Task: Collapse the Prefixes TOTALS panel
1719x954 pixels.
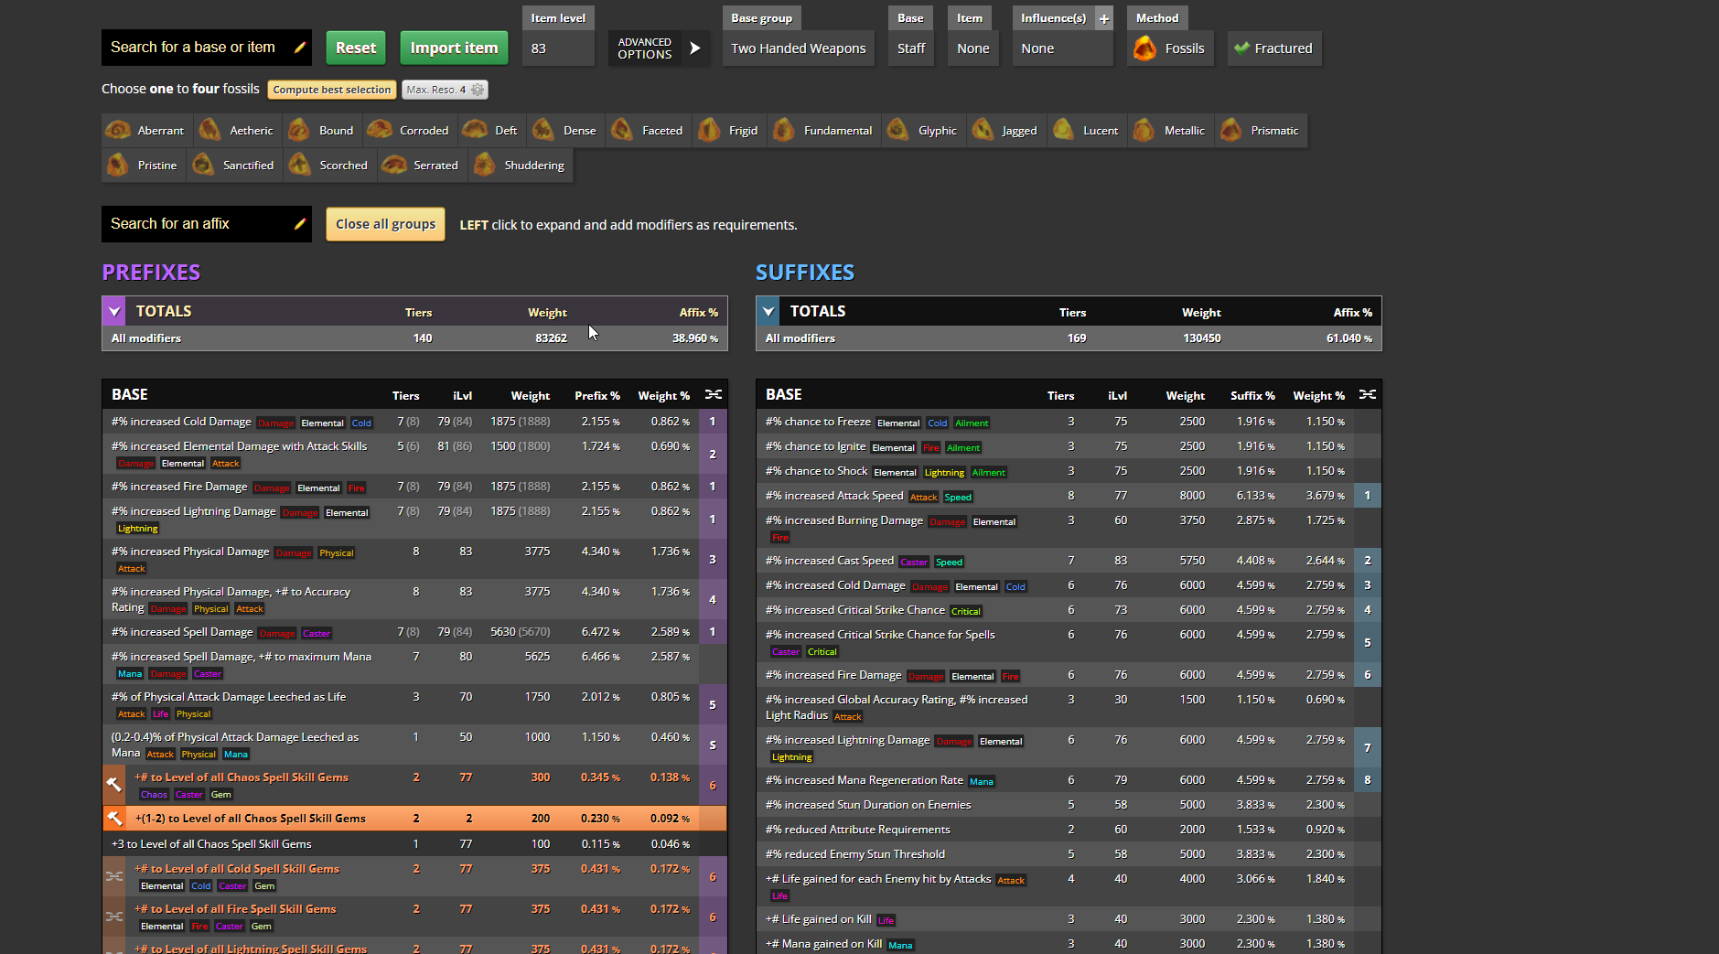Action: point(114,311)
